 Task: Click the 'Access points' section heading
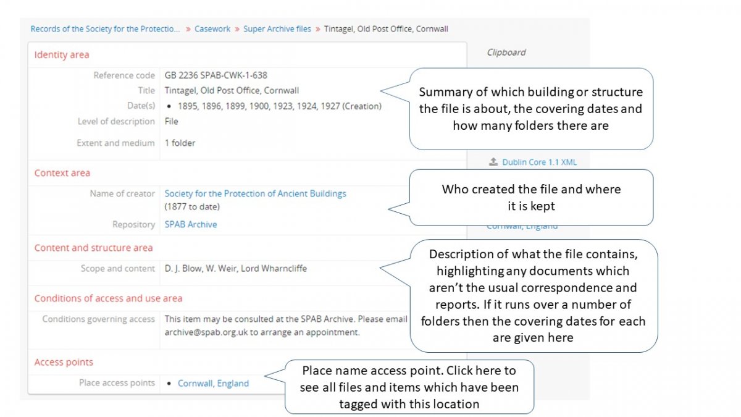pyautogui.click(x=64, y=362)
